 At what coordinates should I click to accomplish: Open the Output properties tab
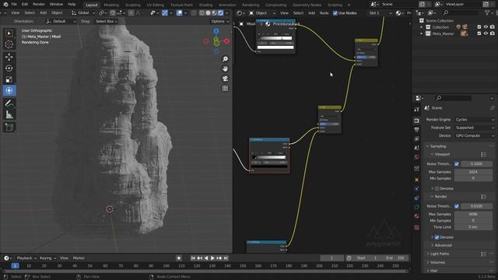[417, 130]
